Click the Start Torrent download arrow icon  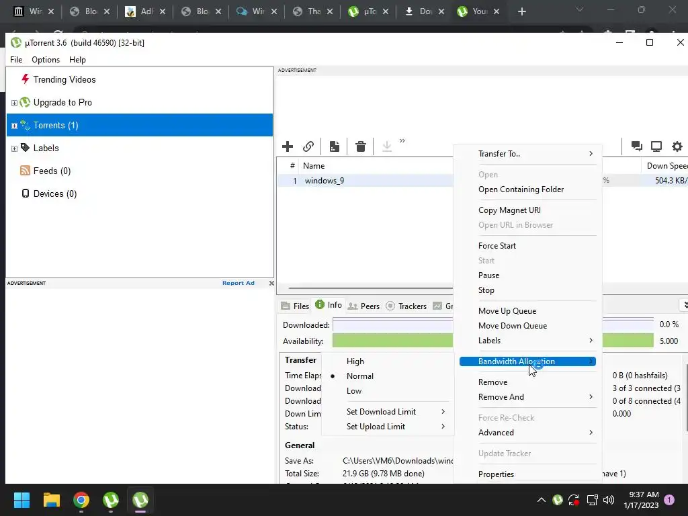386,146
